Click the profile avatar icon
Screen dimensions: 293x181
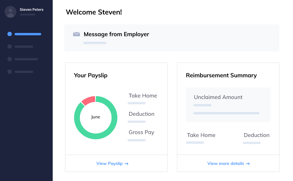click(x=10, y=12)
